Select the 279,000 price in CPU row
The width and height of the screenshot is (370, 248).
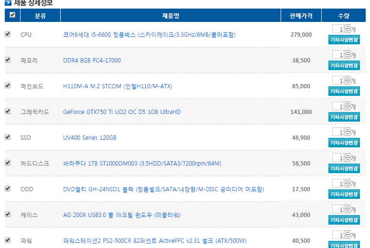point(301,35)
